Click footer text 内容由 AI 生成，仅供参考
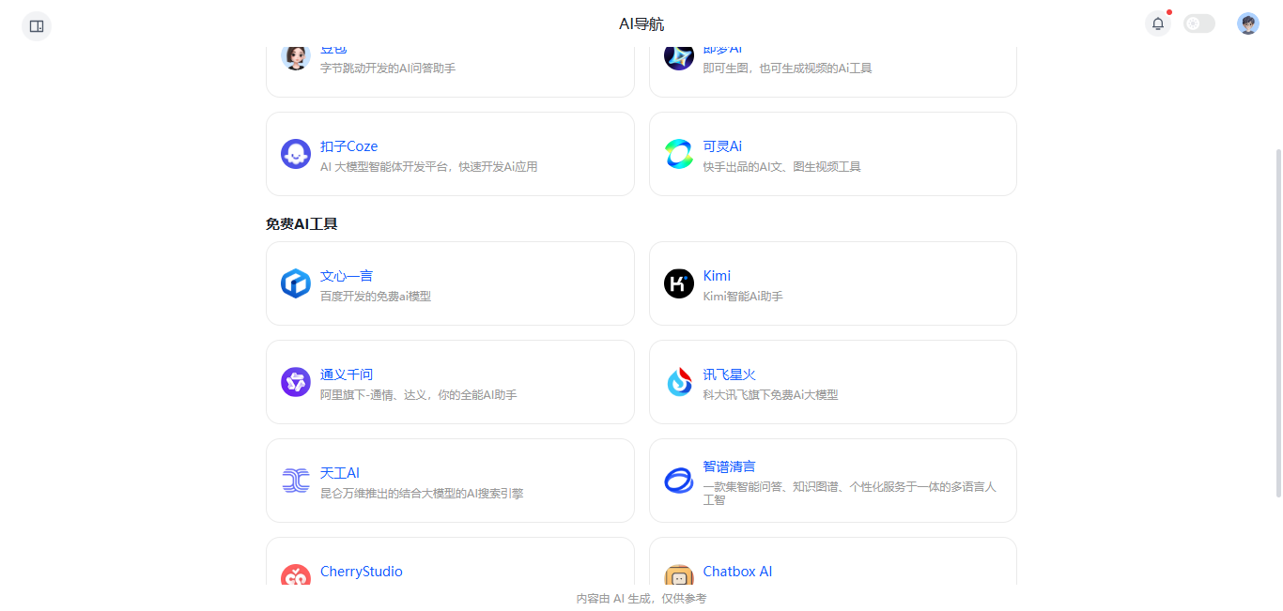The image size is (1283, 611). [641, 599]
